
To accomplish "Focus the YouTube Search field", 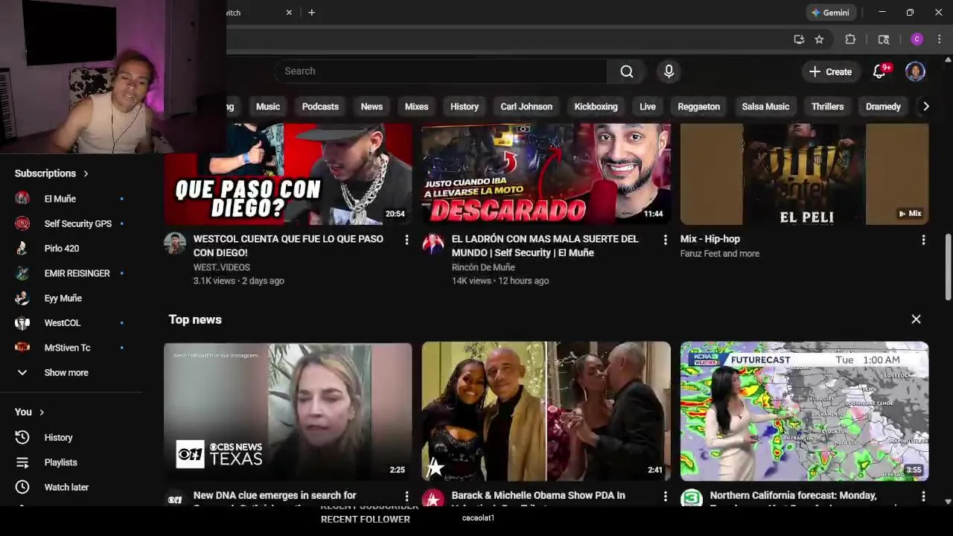I will pos(441,71).
